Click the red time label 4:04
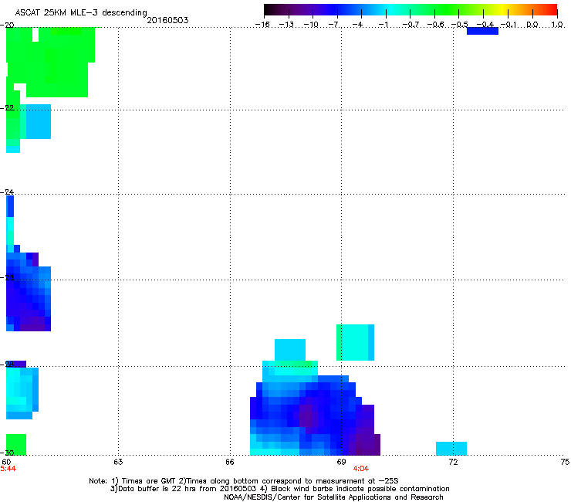The height and width of the screenshot is (502, 571). pyautogui.click(x=361, y=469)
